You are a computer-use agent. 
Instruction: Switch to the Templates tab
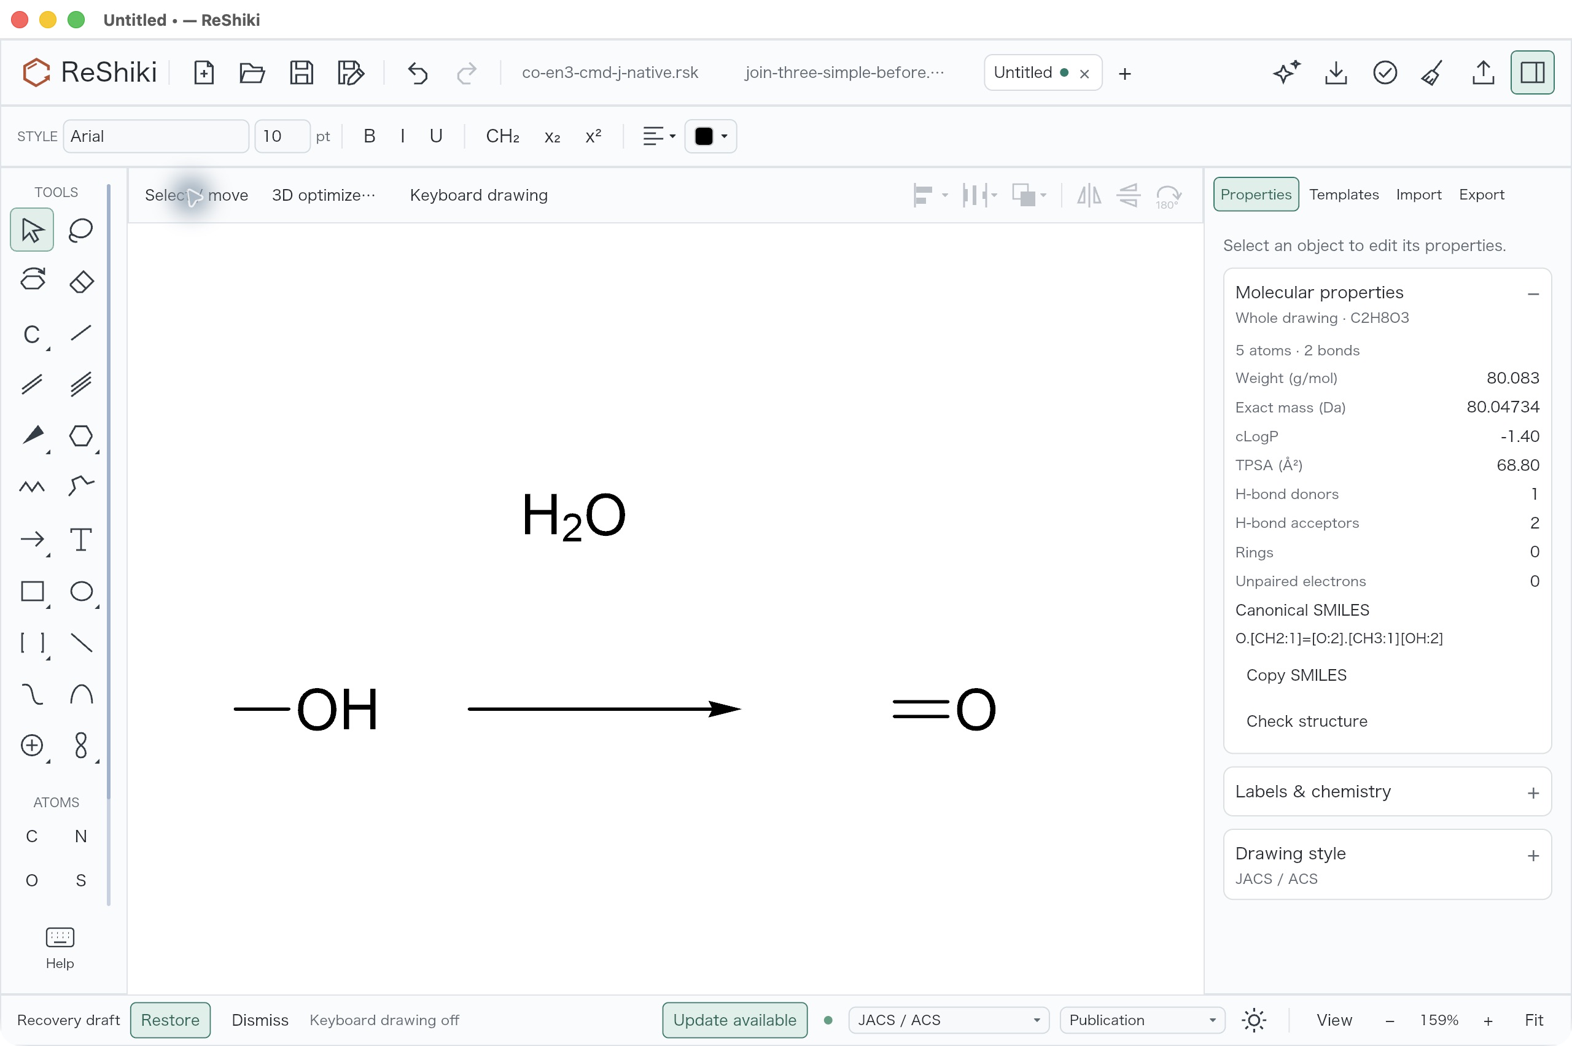[1343, 194]
